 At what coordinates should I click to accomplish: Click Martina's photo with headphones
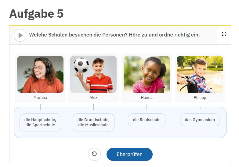click(x=40, y=74)
